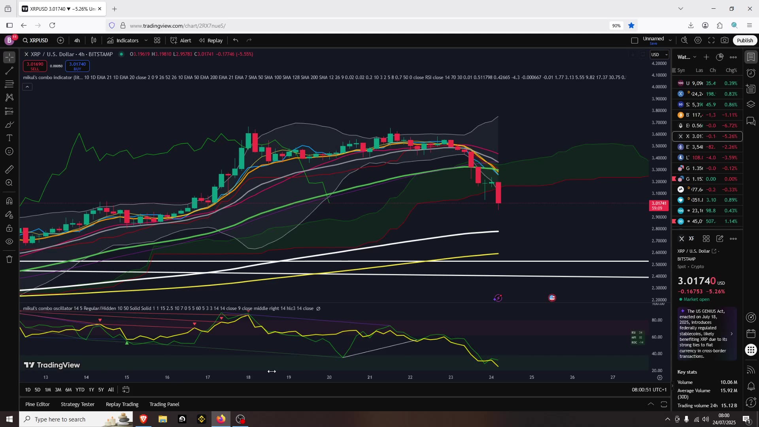Open indicator templates grid

pyautogui.click(x=157, y=40)
